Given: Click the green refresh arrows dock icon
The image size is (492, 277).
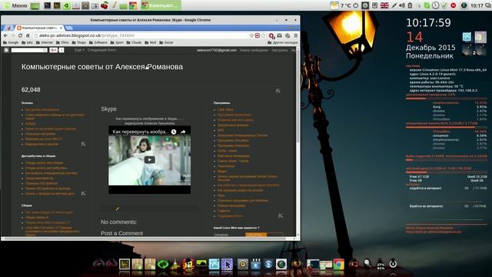Looking at the screenshot, I should click(163, 265).
